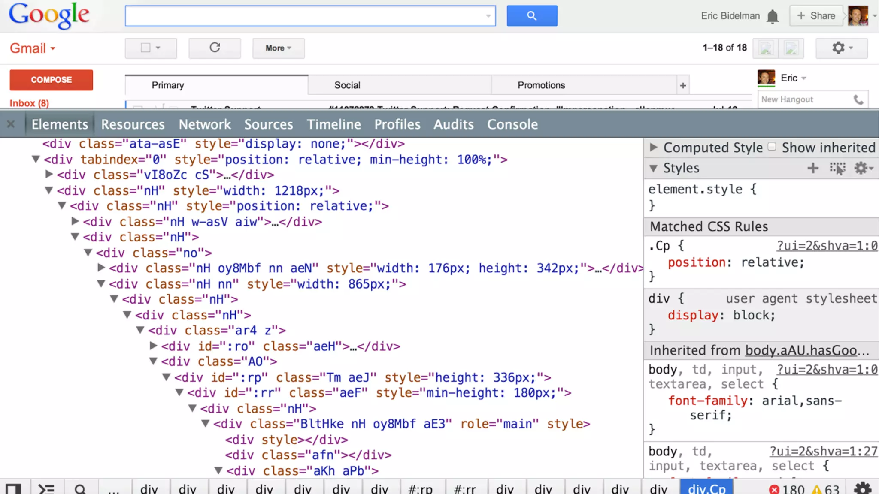Add a new style rule with plus icon
Screen dimensions: 879x494
click(812, 168)
